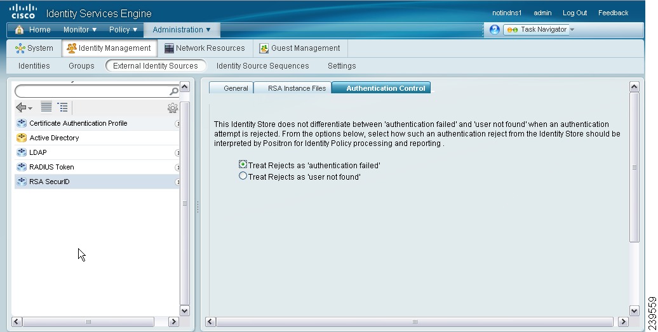Switch to the RSA Instance Files tab
658x332 pixels.
(293, 88)
